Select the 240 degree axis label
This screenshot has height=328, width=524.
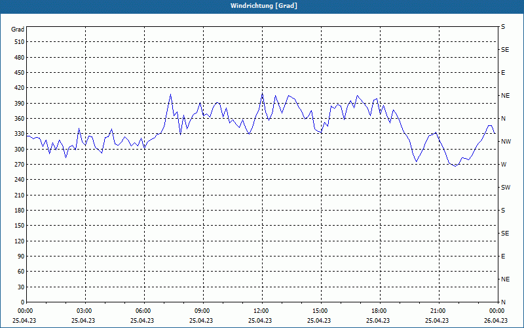pos(19,180)
